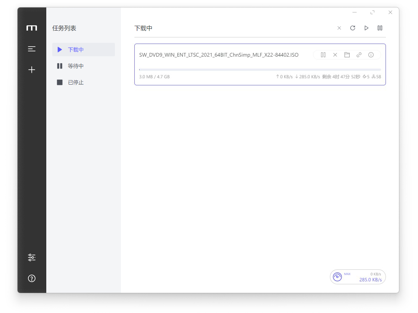Remove the ISO download task
Image resolution: width=418 pixels, height=313 pixels.
click(335, 55)
